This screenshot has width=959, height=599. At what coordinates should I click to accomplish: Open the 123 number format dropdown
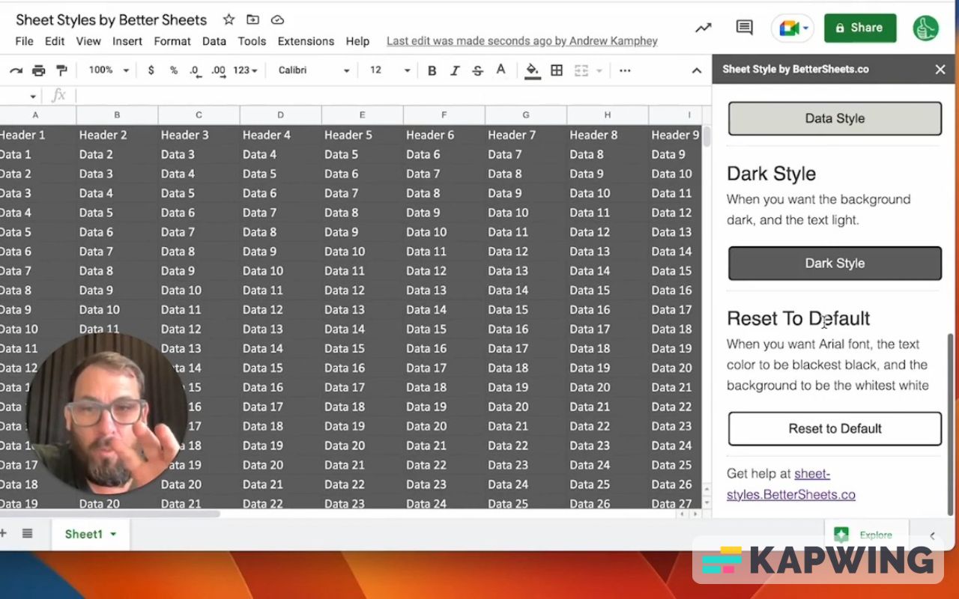coord(245,70)
